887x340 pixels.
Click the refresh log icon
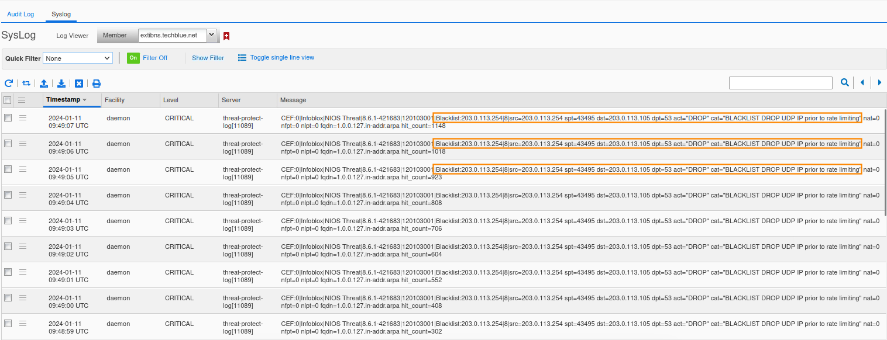pos(9,84)
